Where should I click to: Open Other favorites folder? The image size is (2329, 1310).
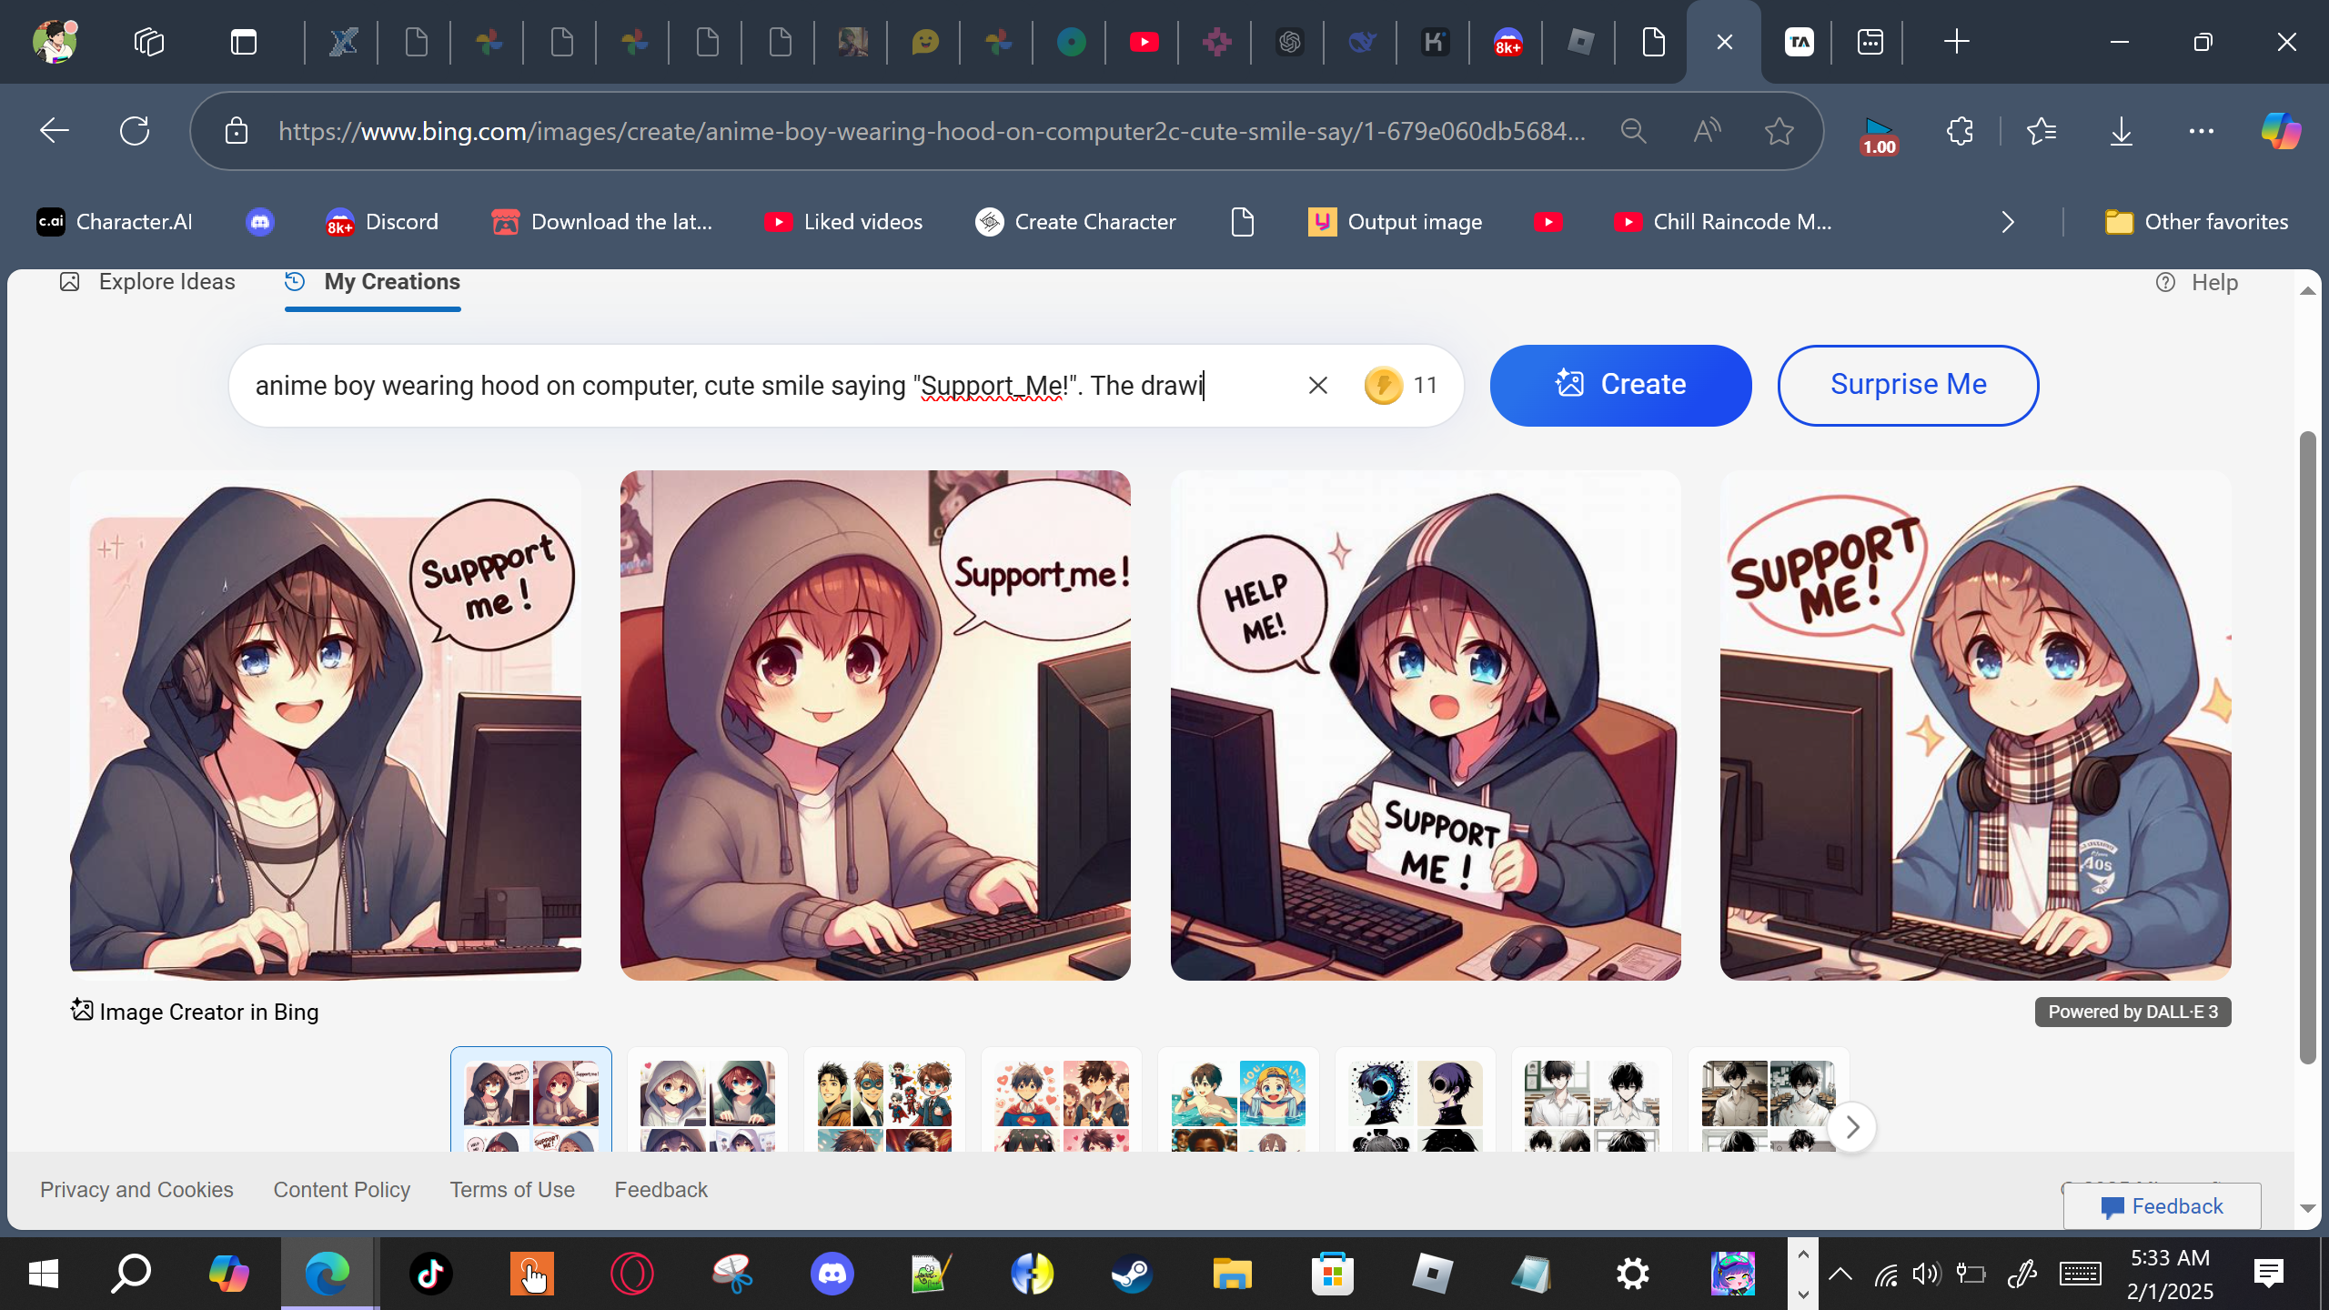click(2196, 222)
